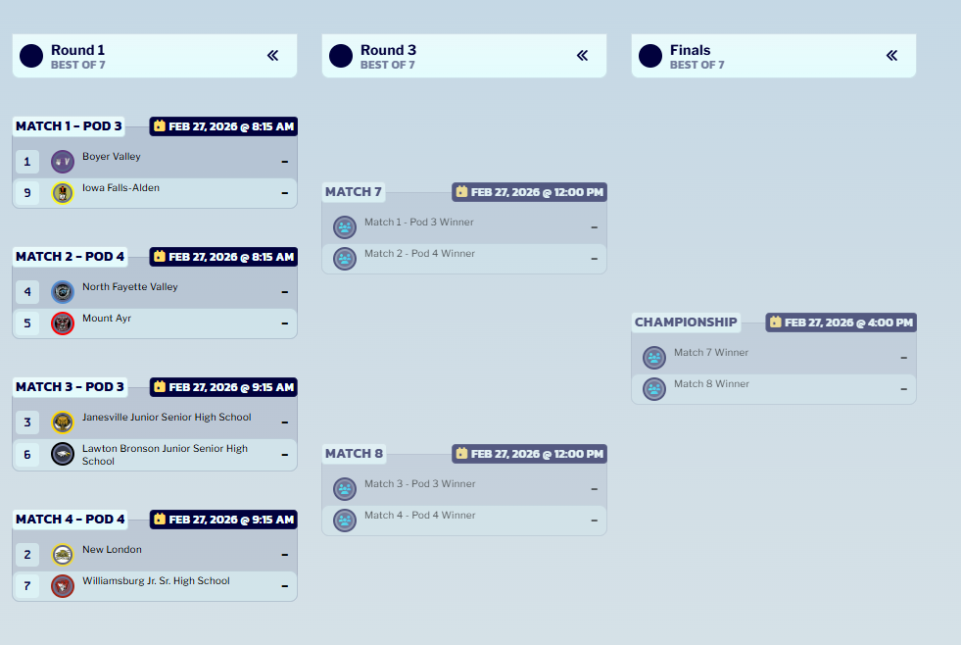Collapse the Round 3 column
Viewport: 961px width, 645px height.
point(581,56)
